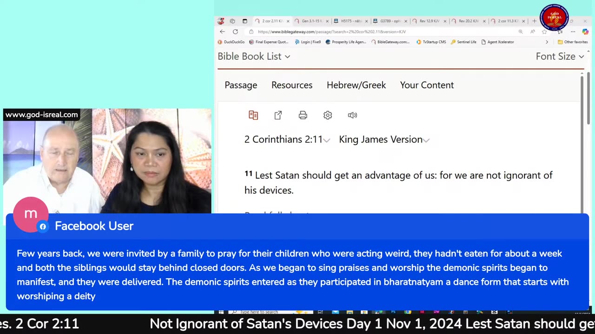Open a new browser tab

click(534, 21)
